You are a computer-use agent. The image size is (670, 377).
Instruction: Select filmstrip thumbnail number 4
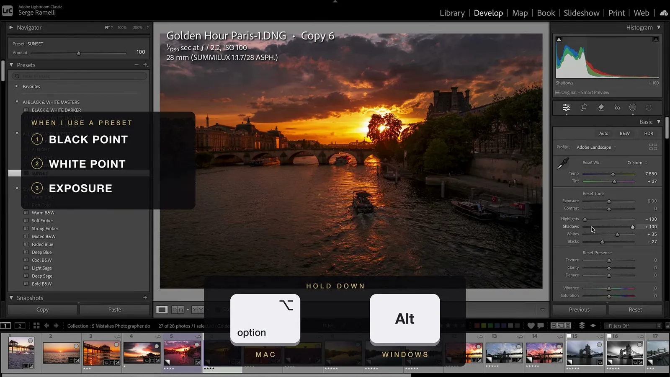click(x=142, y=352)
